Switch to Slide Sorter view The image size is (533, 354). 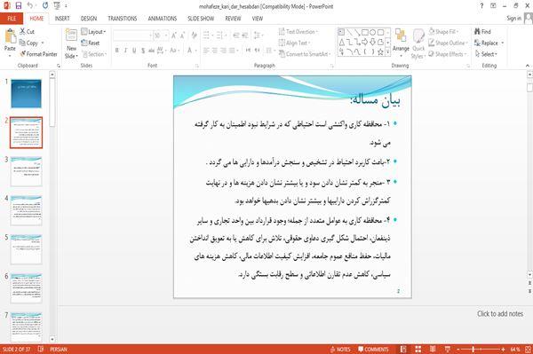pyautogui.click(x=418, y=350)
